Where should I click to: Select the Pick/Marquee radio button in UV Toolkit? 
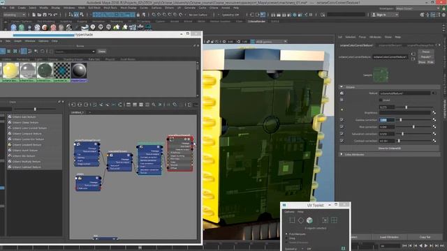pyautogui.click(x=286, y=234)
